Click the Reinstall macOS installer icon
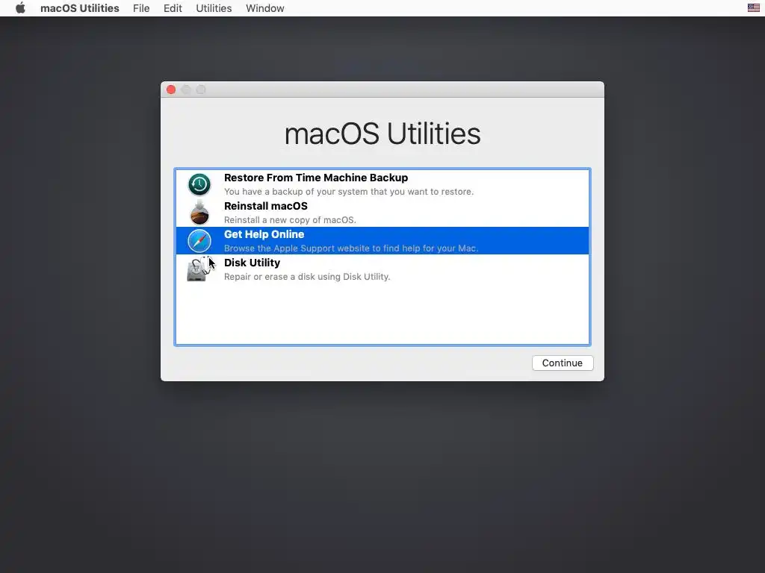This screenshot has height=573, width=765. tap(199, 213)
